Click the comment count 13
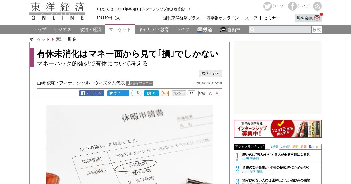 click(x=191, y=93)
